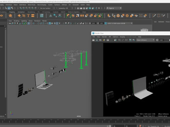Click the camera select icon in viewport panel toolbar
Screen dimensions: 170x127
pos(10,23)
